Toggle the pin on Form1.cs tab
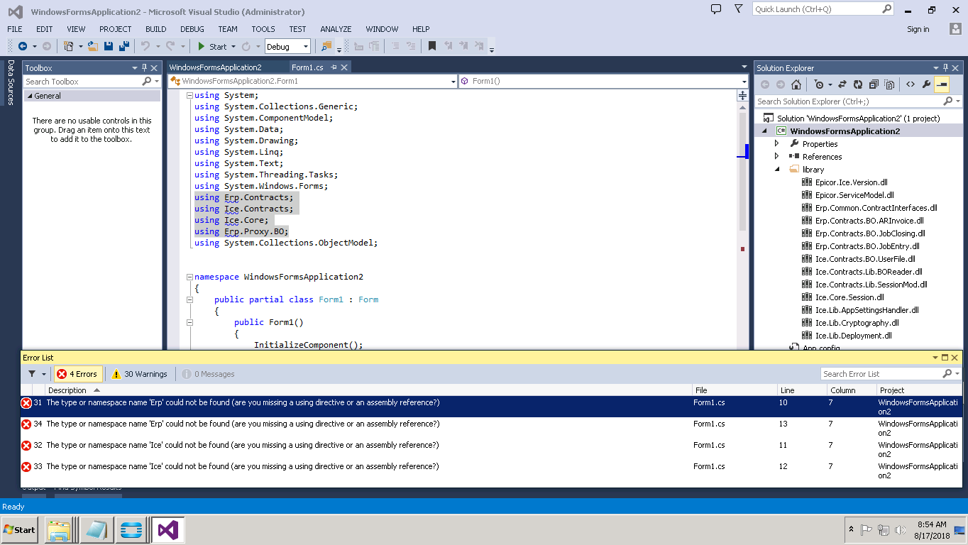The height and width of the screenshot is (545, 968). point(333,67)
